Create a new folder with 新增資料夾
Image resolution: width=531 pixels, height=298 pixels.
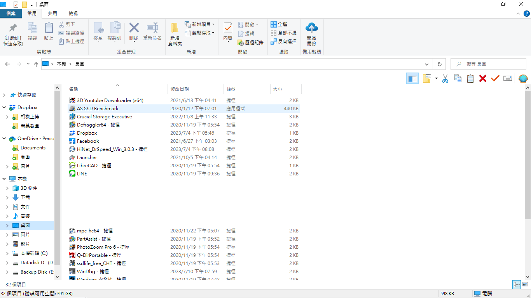(175, 34)
